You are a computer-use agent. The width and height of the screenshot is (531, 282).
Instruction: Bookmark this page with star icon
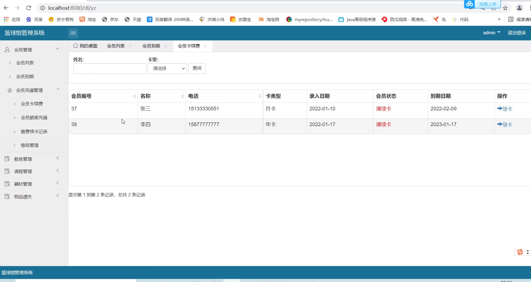(505, 8)
